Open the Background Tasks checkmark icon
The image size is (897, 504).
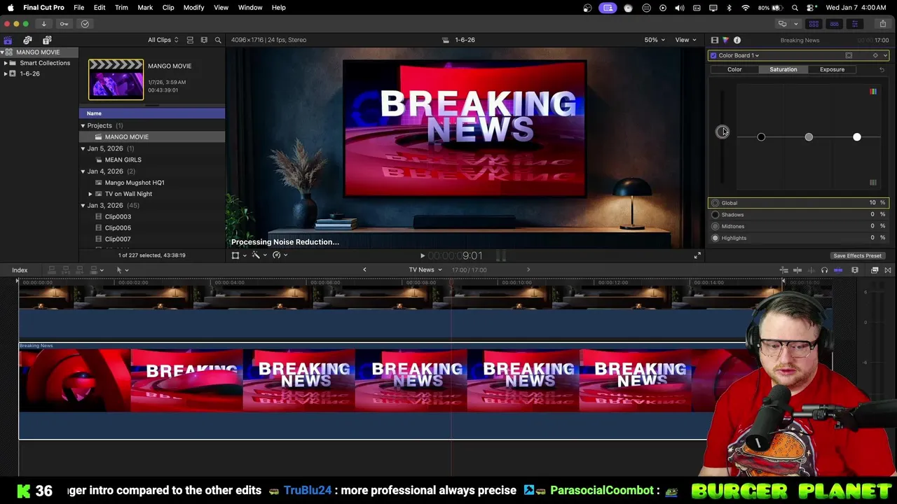85,24
